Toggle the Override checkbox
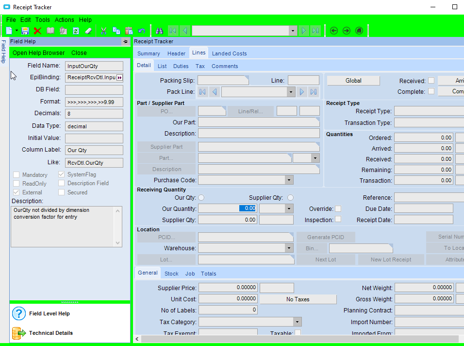Screen dimensions: 464x346 [x=338, y=208]
